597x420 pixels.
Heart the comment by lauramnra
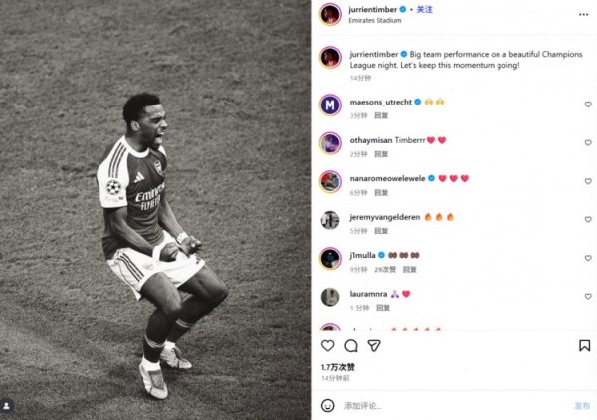(x=587, y=295)
